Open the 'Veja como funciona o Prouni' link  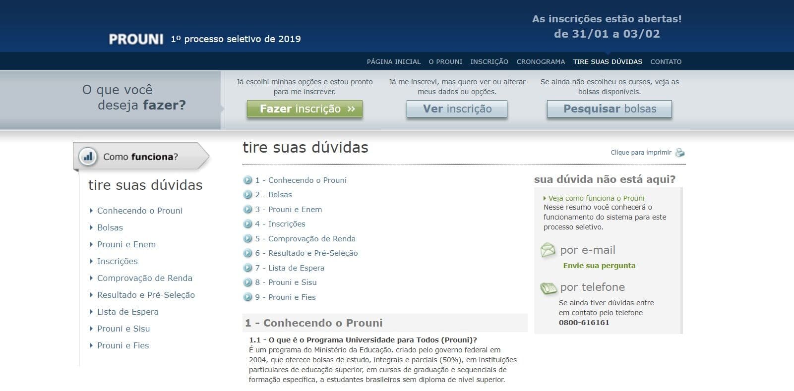click(x=596, y=198)
